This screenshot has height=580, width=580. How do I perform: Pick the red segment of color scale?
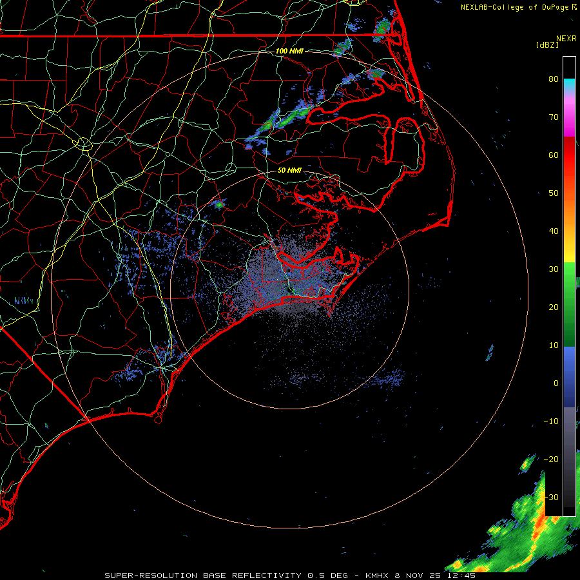pos(569,155)
